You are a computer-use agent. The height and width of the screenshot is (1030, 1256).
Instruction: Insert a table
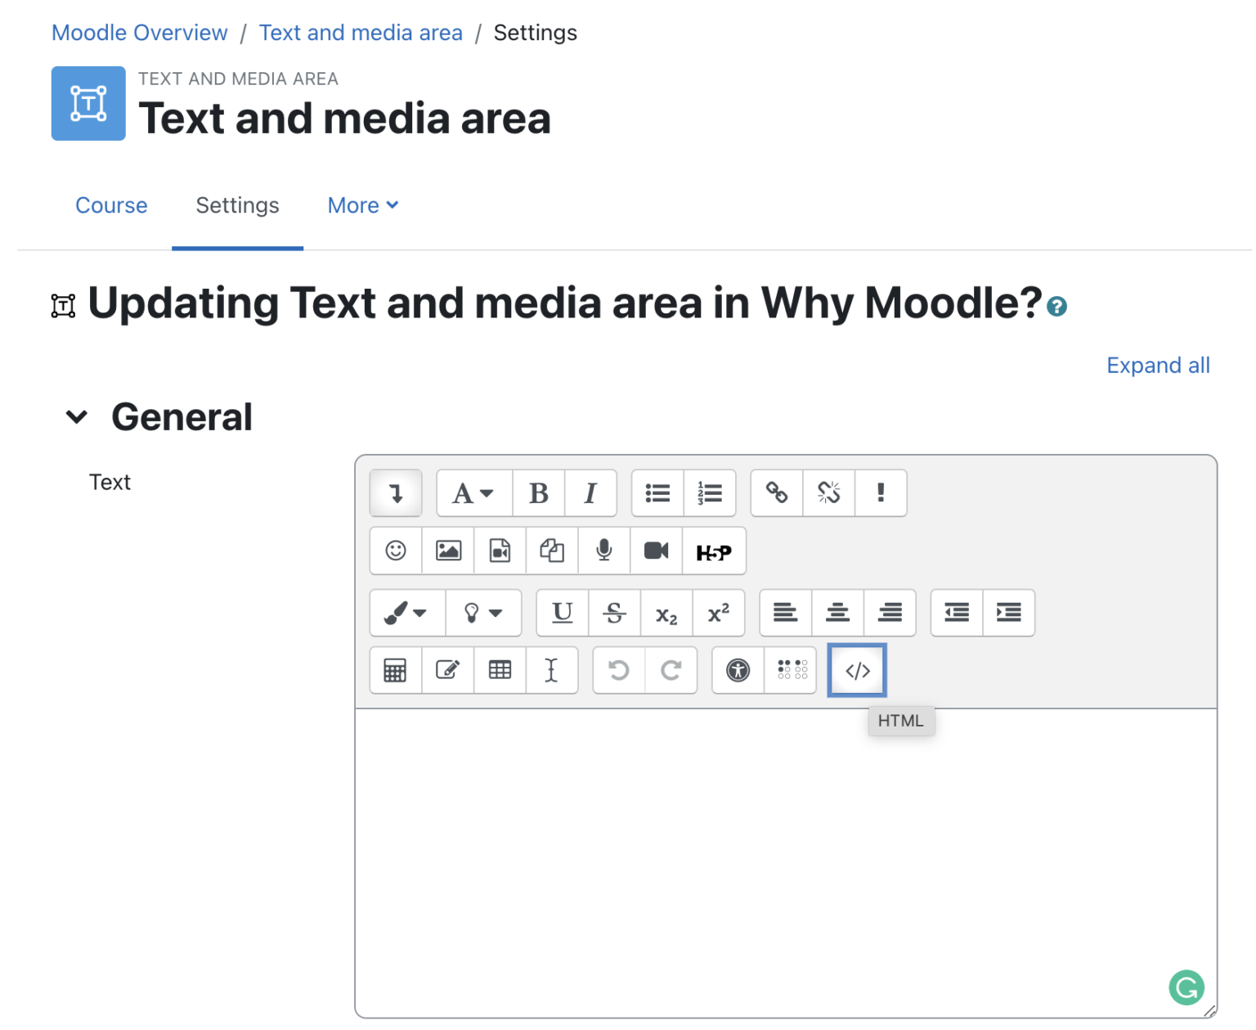pos(500,670)
